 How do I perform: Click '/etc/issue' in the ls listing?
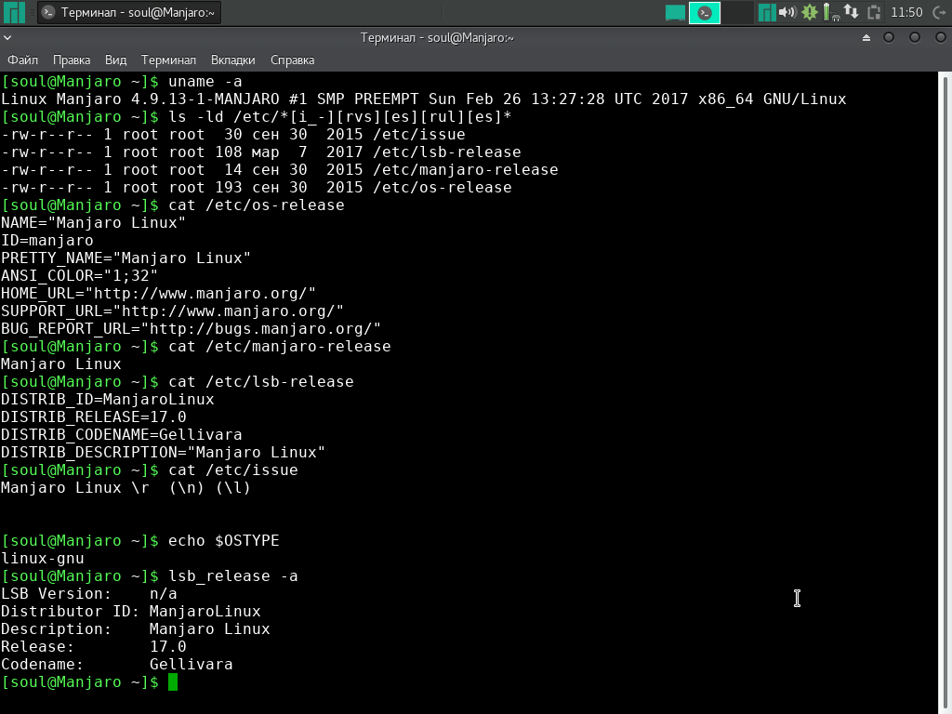pos(419,134)
